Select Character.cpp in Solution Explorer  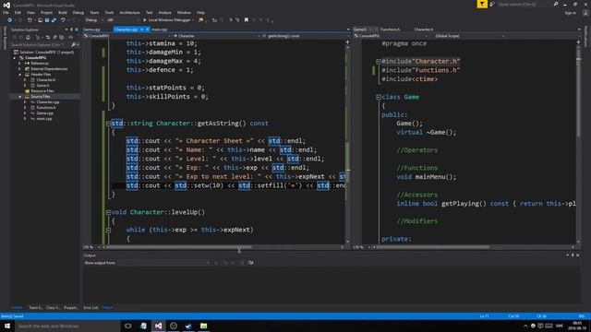point(47,102)
